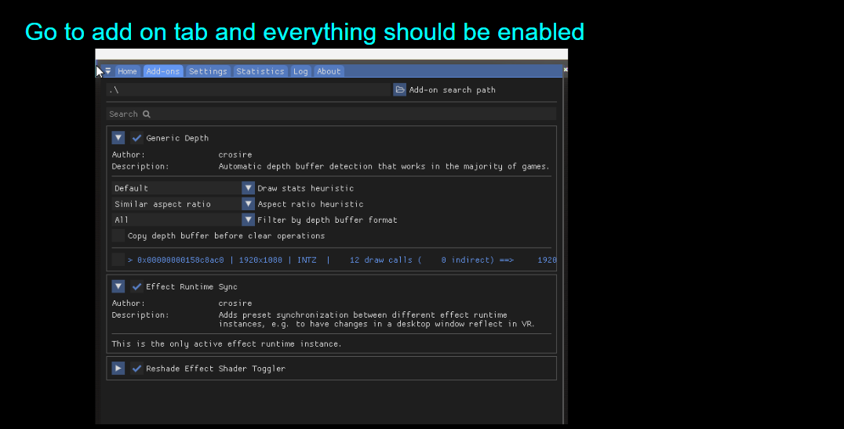The width and height of the screenshot is (844, 429).
Task: Open the Log tab
Action: (x=300, y=71)
